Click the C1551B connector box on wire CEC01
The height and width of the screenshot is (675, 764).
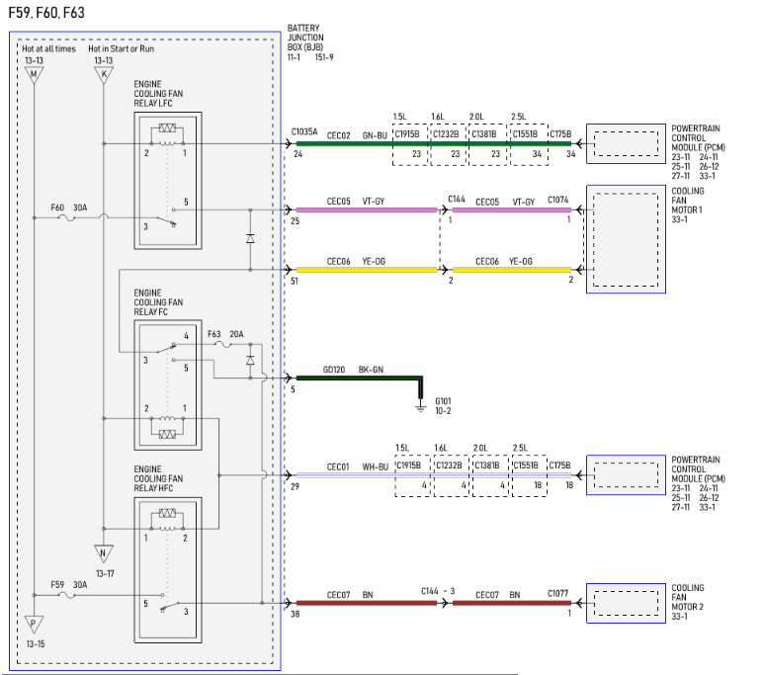pos(530,476)
